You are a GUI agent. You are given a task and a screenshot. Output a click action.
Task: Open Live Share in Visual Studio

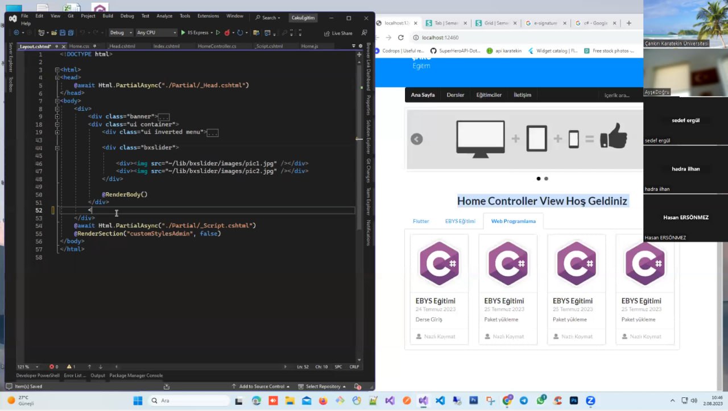coord(338,33)
